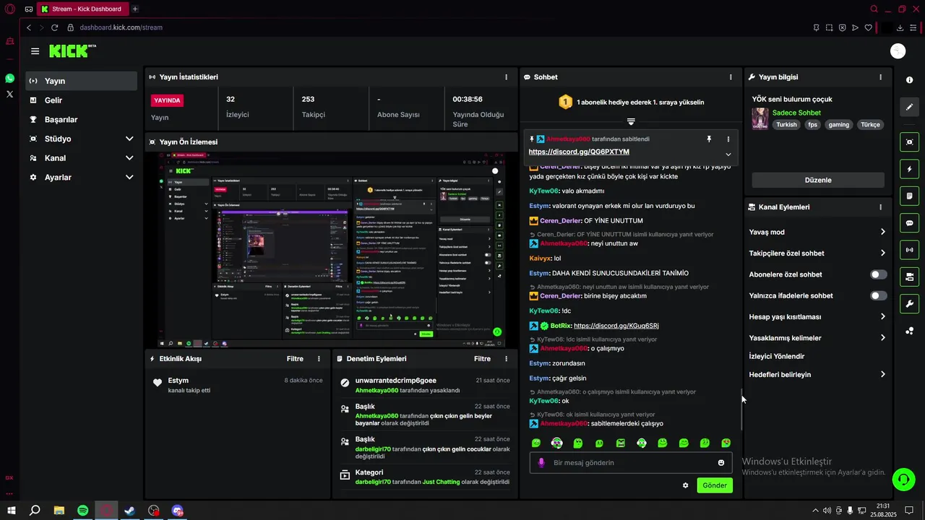
Task: Click İzleyici Yönlendir in Kanal Eylemleri
Action: pos(777,356)
